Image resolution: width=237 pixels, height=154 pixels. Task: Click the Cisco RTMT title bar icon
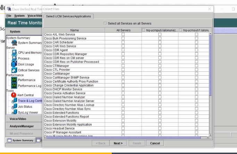click(x=9, y=9)
